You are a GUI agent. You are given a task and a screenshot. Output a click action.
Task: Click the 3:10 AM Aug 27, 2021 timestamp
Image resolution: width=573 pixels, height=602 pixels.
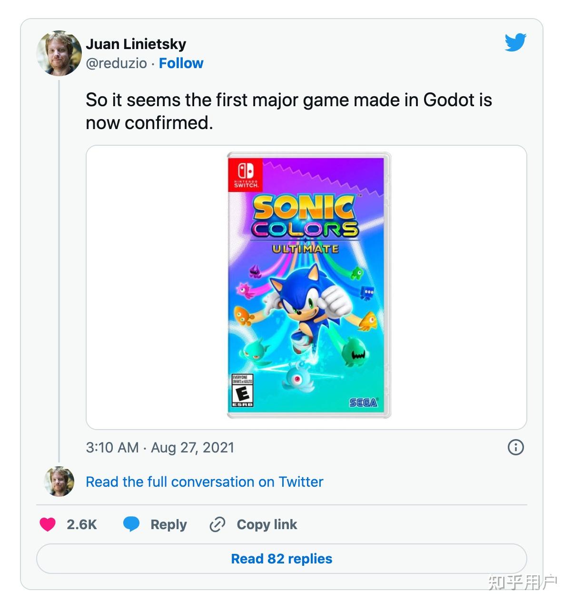[160, 448]
